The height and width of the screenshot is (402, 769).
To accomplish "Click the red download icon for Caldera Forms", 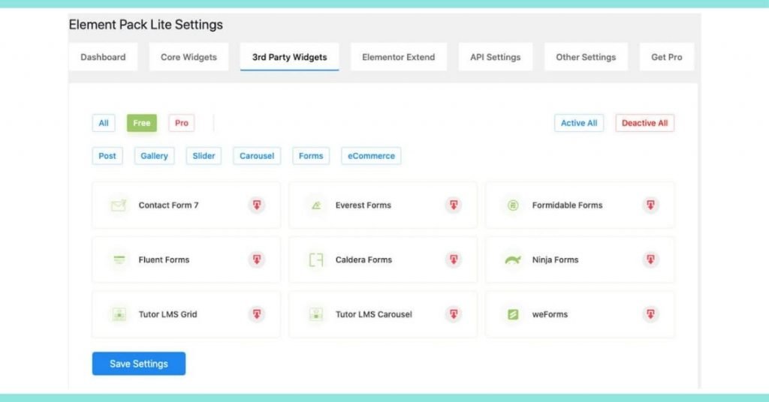I will [x=454, y=259].
